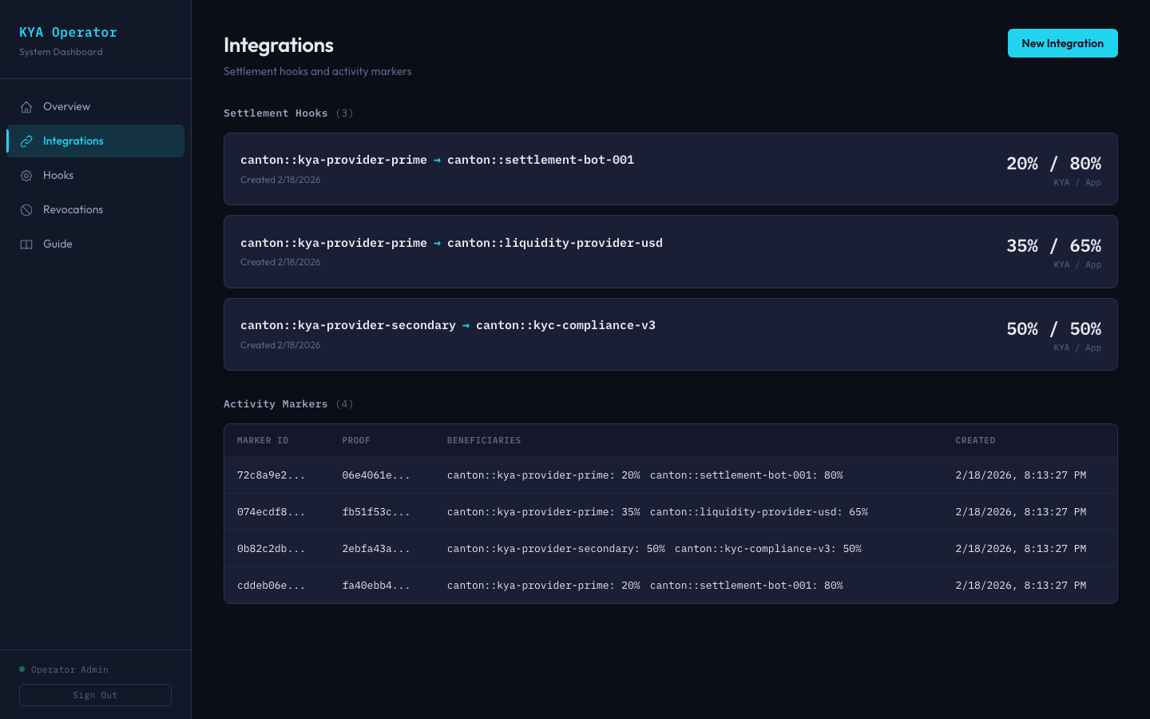Click the New Integration button
Screen dimensions: 1150x719
point(1063,43)
